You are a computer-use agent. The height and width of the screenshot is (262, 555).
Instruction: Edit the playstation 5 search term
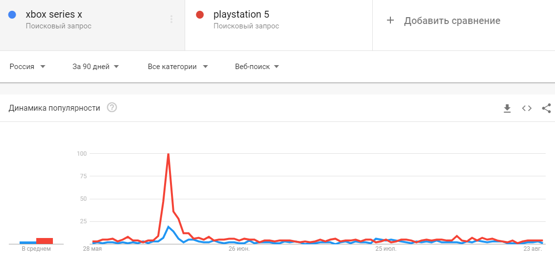[x=241, y=15]
